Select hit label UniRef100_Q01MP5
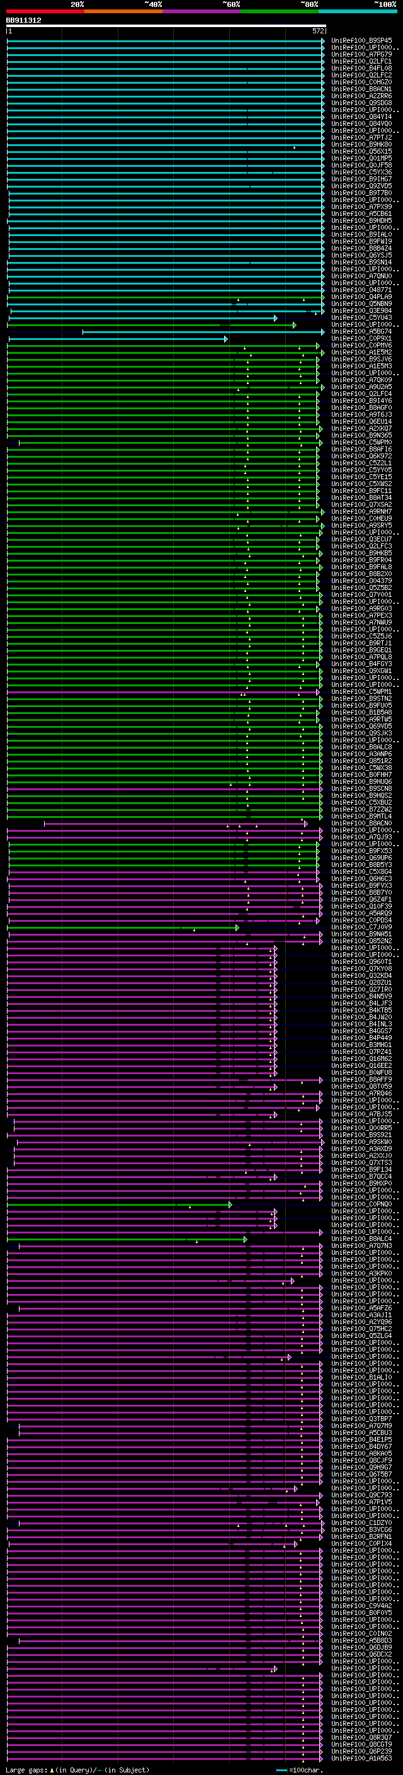Screen dimensions: 403x1775 coord(361,159)
